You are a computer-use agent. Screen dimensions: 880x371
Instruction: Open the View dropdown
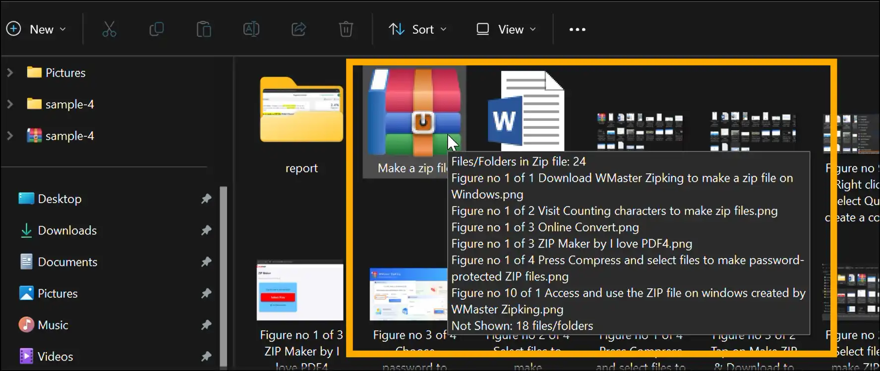coord(506,29)
